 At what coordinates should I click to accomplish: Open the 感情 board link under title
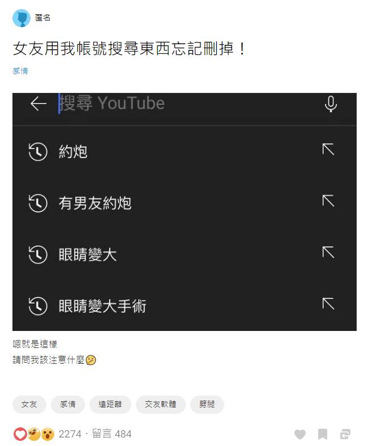20,71
